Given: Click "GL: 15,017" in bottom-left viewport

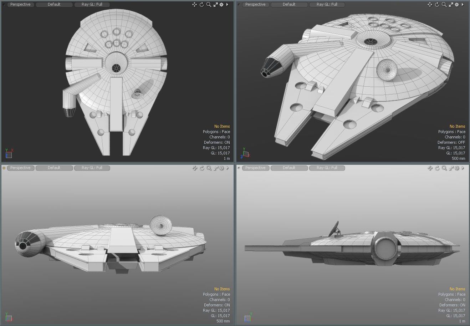Looking at the screenshot, I should pyautogui.click(x=220, y=316).
